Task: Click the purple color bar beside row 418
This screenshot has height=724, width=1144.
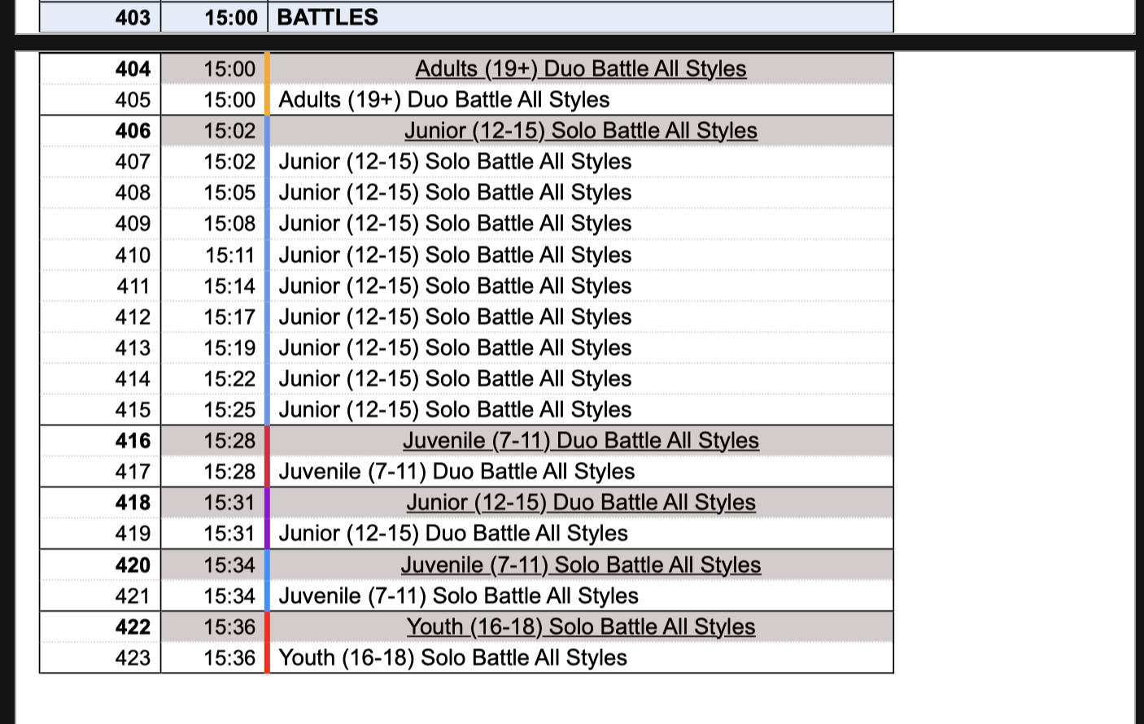Action: [x=267, y=503]
